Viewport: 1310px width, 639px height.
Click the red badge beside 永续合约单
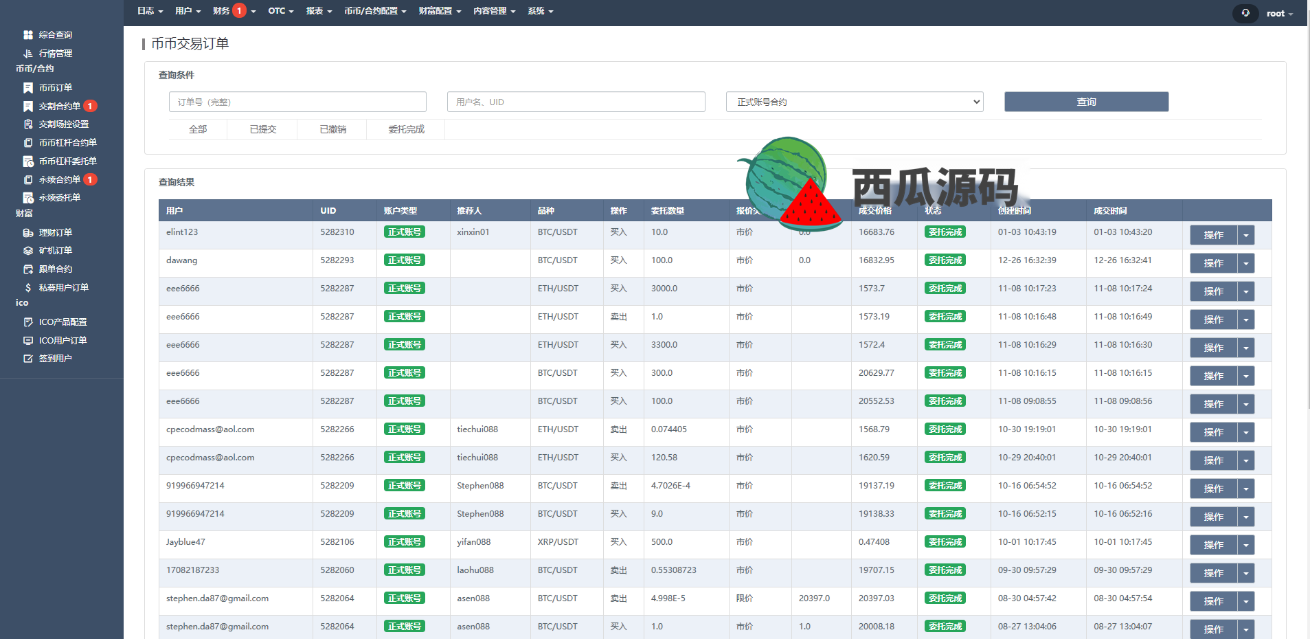pos(90,179)
